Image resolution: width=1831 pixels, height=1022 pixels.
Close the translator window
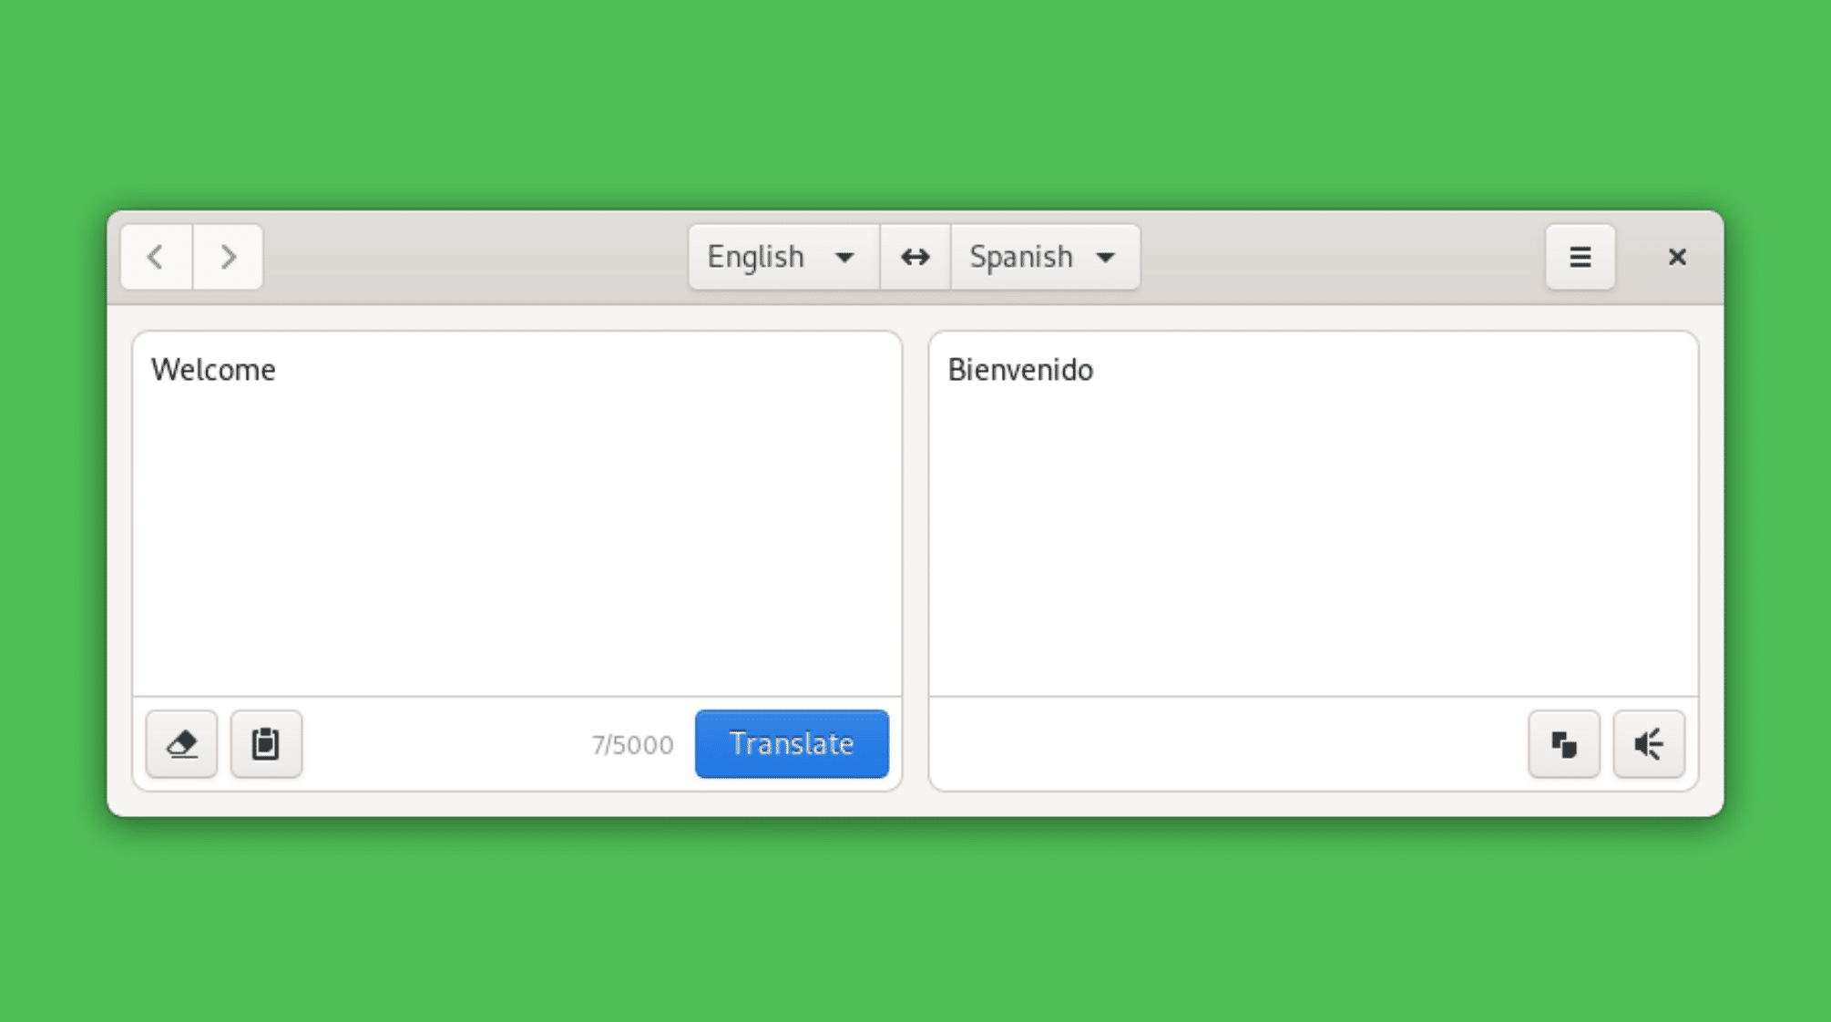click(x=1677, y=257)
